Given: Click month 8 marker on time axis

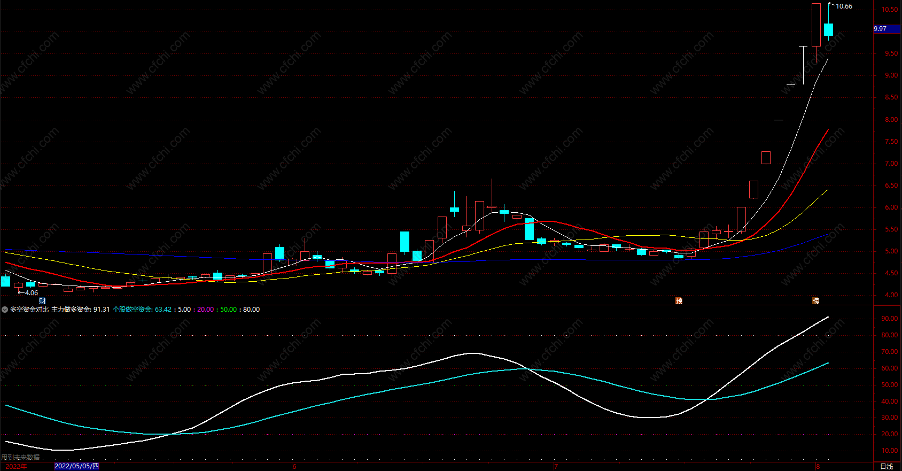Looking at the screenshot, I should tap(818, 467).
